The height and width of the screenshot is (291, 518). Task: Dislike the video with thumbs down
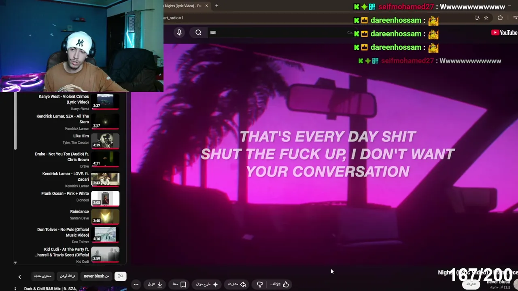tap(260, 284)
